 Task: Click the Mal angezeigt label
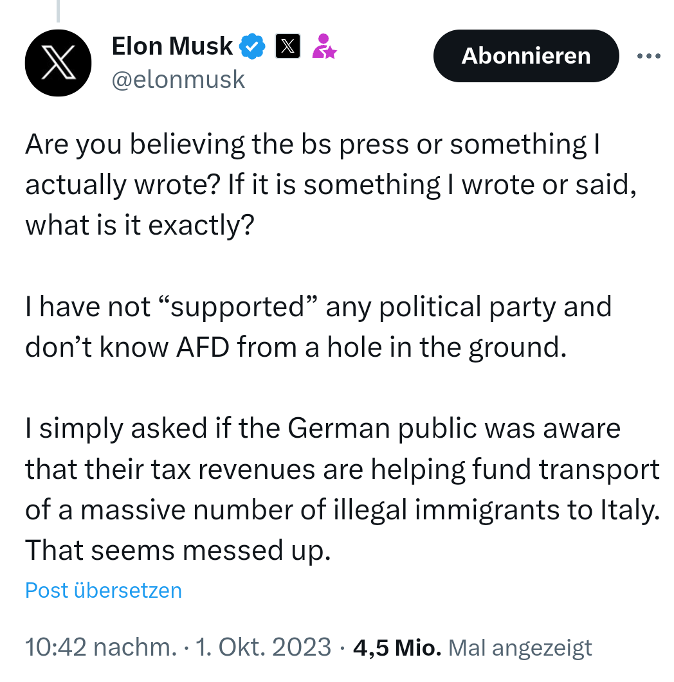520,647
